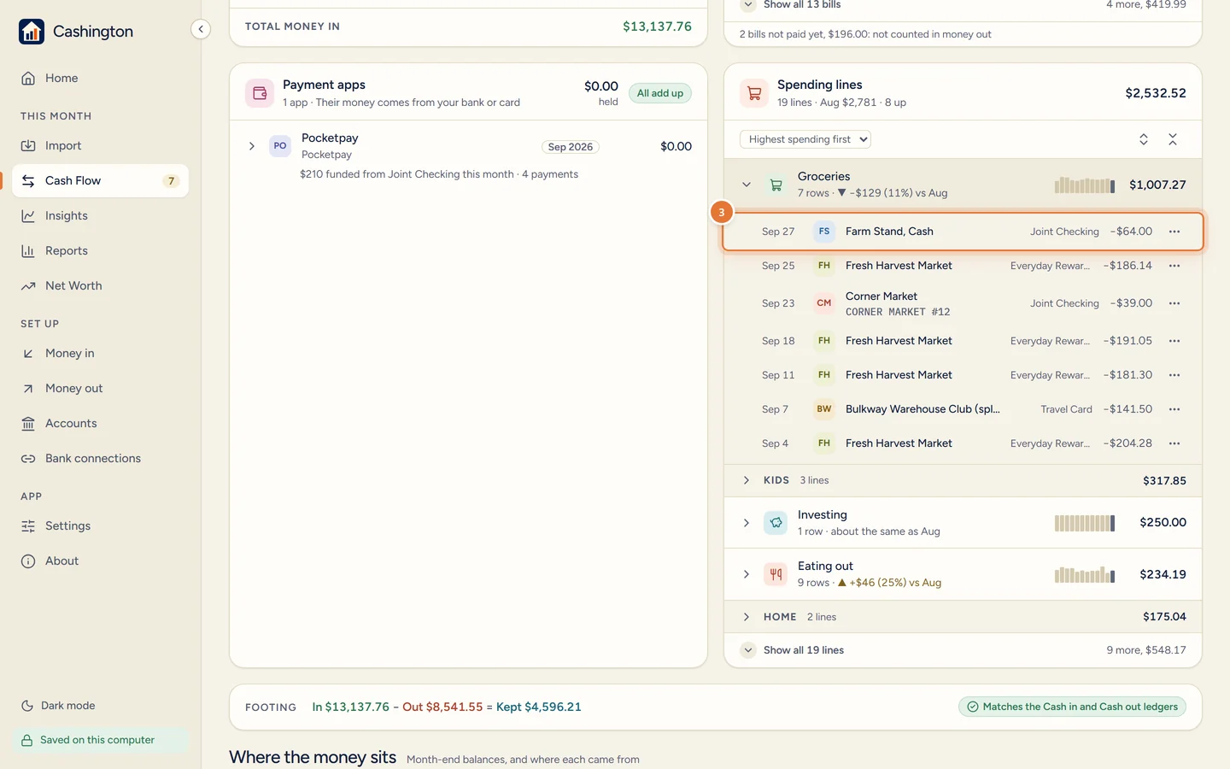Expand the Investing category

coord(747,523)
